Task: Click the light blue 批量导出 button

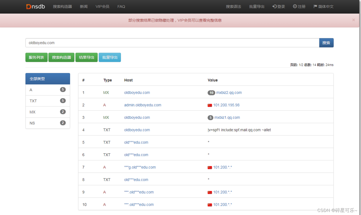Action: [x=110, y=58]
